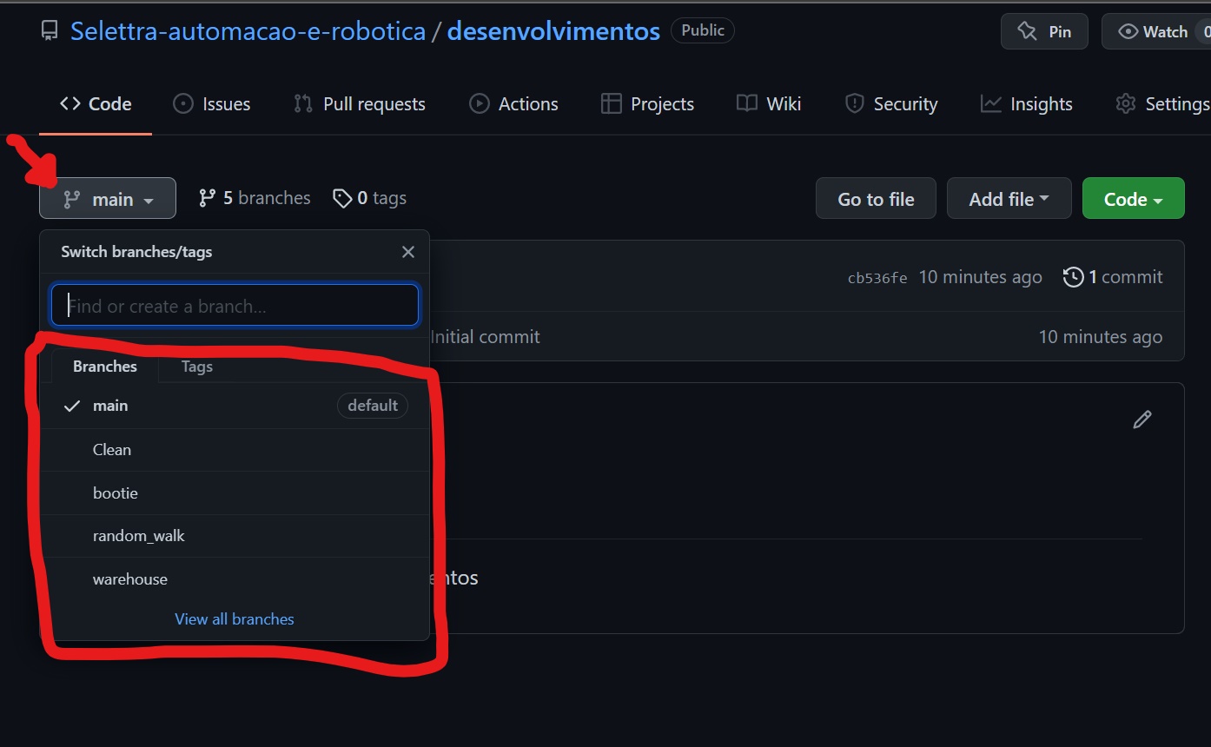Click inside the Find or create a branch field

coord(235,305)
